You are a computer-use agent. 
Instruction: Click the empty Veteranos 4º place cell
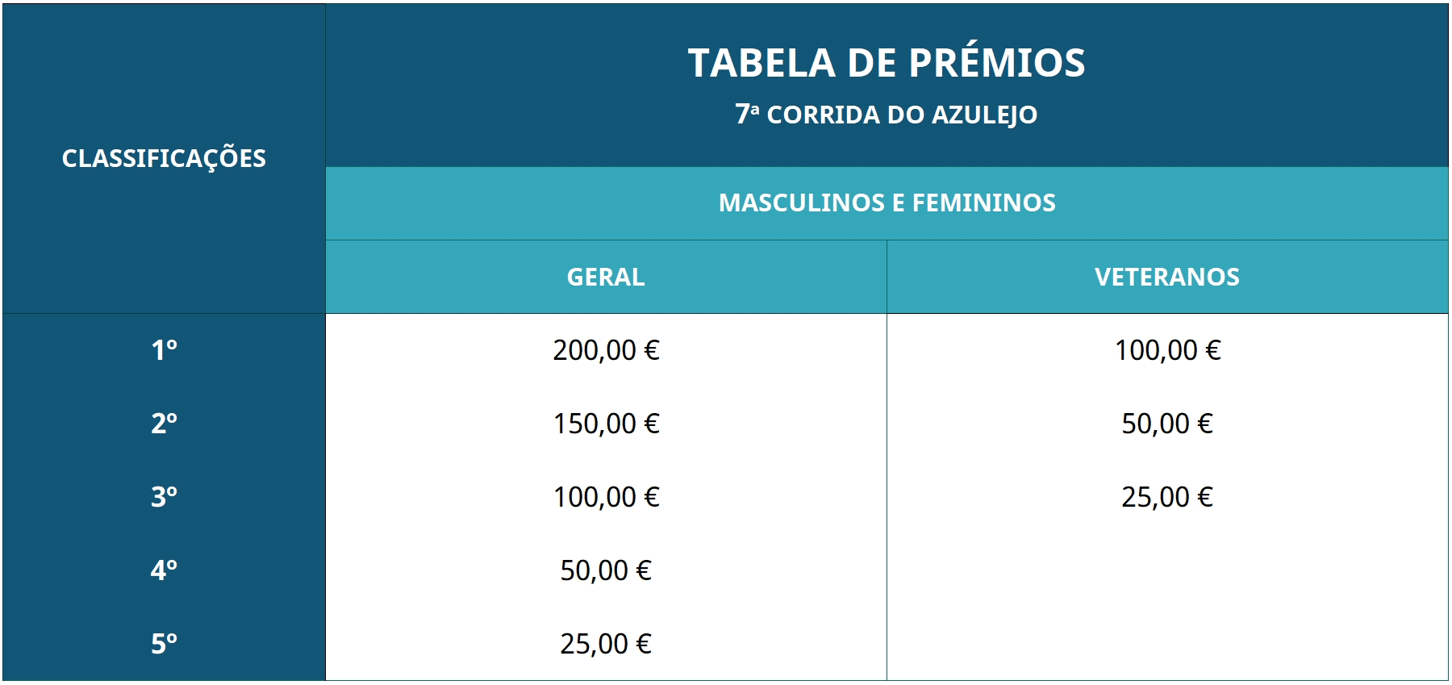click(1167, 570)
